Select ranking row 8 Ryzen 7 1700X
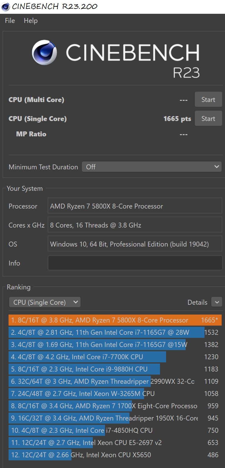The height and width of the screenshot is (468, 225). click(115, 406)
